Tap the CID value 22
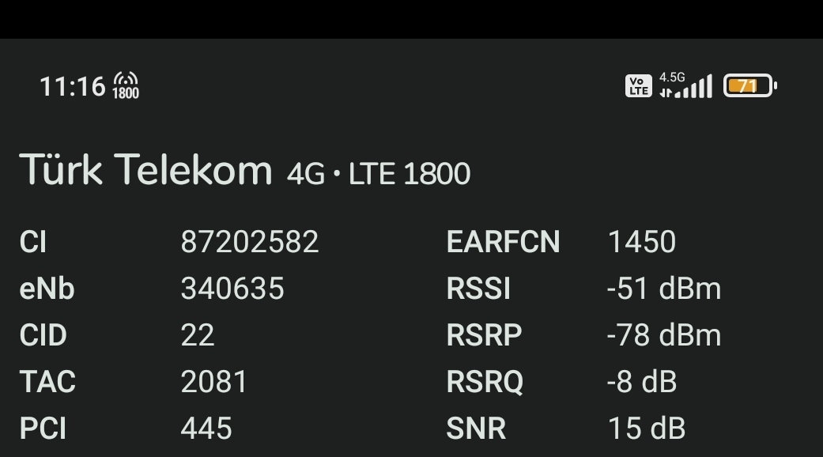 [x=198, y=335]
